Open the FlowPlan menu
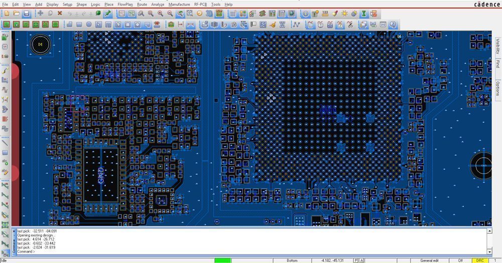The height and width of the screenshot is (263, 502). [125, 5]
